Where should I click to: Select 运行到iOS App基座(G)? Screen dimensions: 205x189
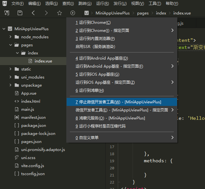coord(122,74)
